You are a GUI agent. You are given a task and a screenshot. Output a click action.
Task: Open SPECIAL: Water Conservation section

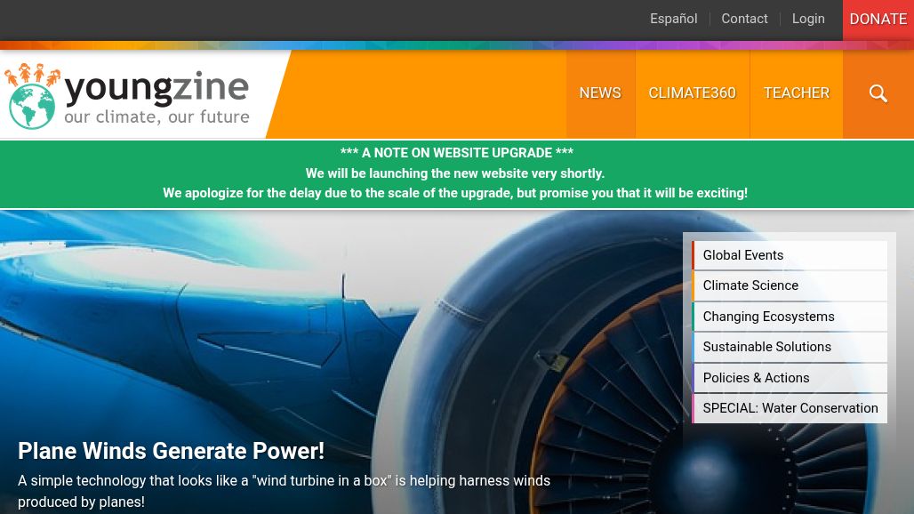point(790,408)
